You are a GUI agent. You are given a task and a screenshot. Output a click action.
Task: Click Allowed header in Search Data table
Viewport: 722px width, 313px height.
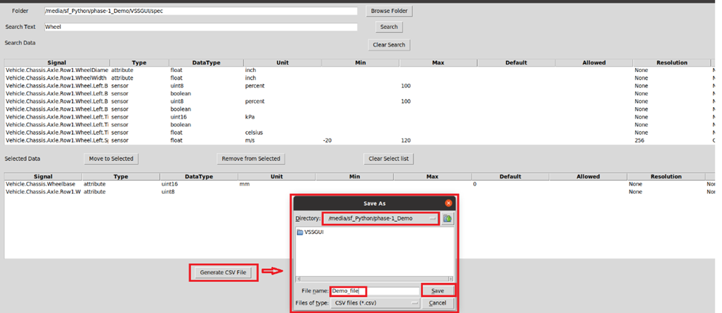594,62
